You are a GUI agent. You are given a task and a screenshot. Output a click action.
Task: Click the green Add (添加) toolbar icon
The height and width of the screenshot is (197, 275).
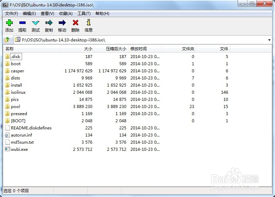tap(9, 23)
